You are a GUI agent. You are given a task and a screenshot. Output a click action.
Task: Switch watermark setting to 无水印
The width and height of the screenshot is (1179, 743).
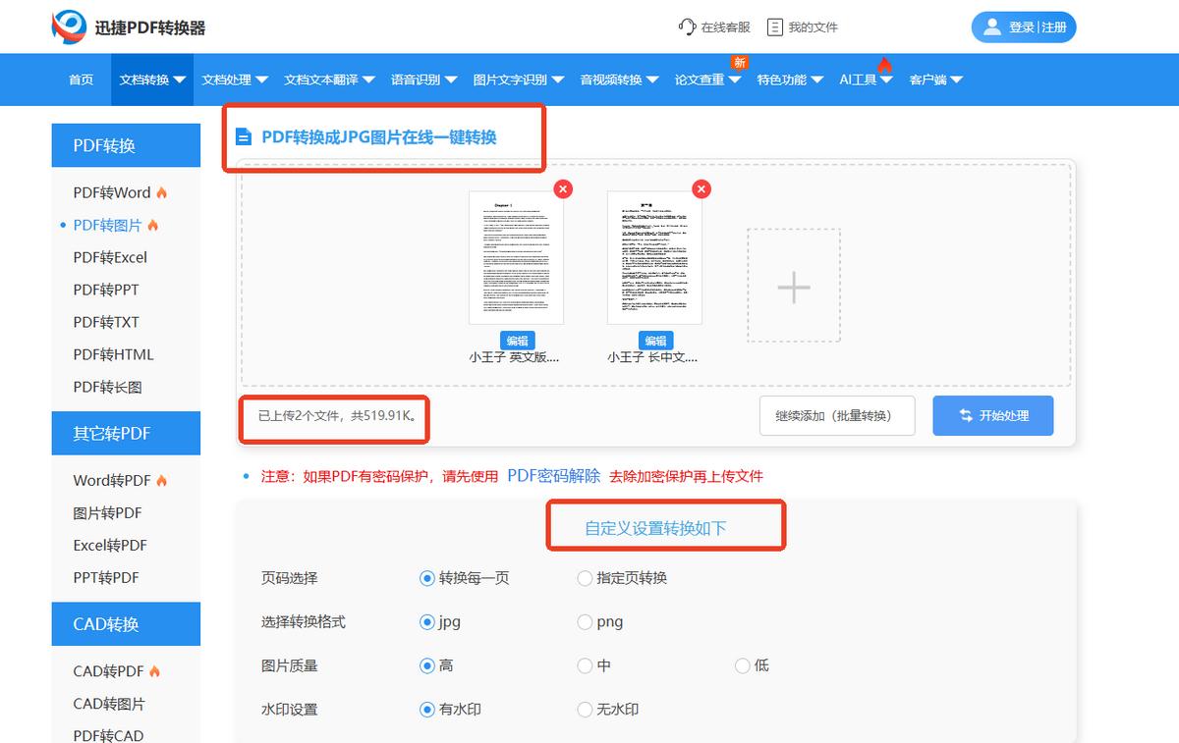585,709
